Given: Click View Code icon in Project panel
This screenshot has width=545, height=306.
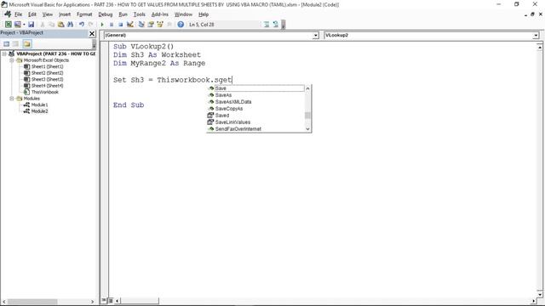Looking at the screenshot, I should (x=6, y=43).
